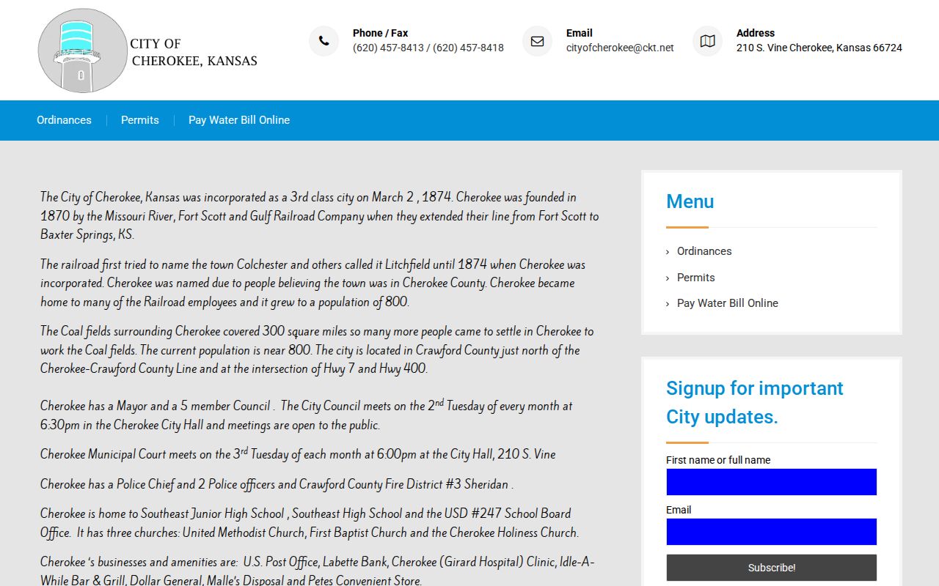Click the paragraph about Southeast Junior High School
The height and width of the screenshot is (586, 939).
(310, 523)
